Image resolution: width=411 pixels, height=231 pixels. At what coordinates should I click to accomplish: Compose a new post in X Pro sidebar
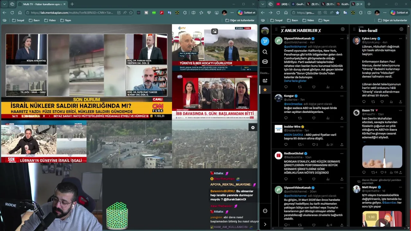[x=265, y=41]
